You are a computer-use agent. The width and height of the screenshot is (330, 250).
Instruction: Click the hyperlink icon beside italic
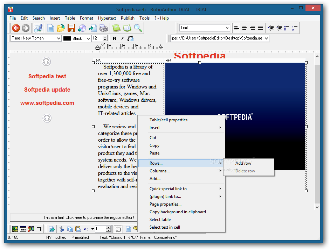click(130, 38)
